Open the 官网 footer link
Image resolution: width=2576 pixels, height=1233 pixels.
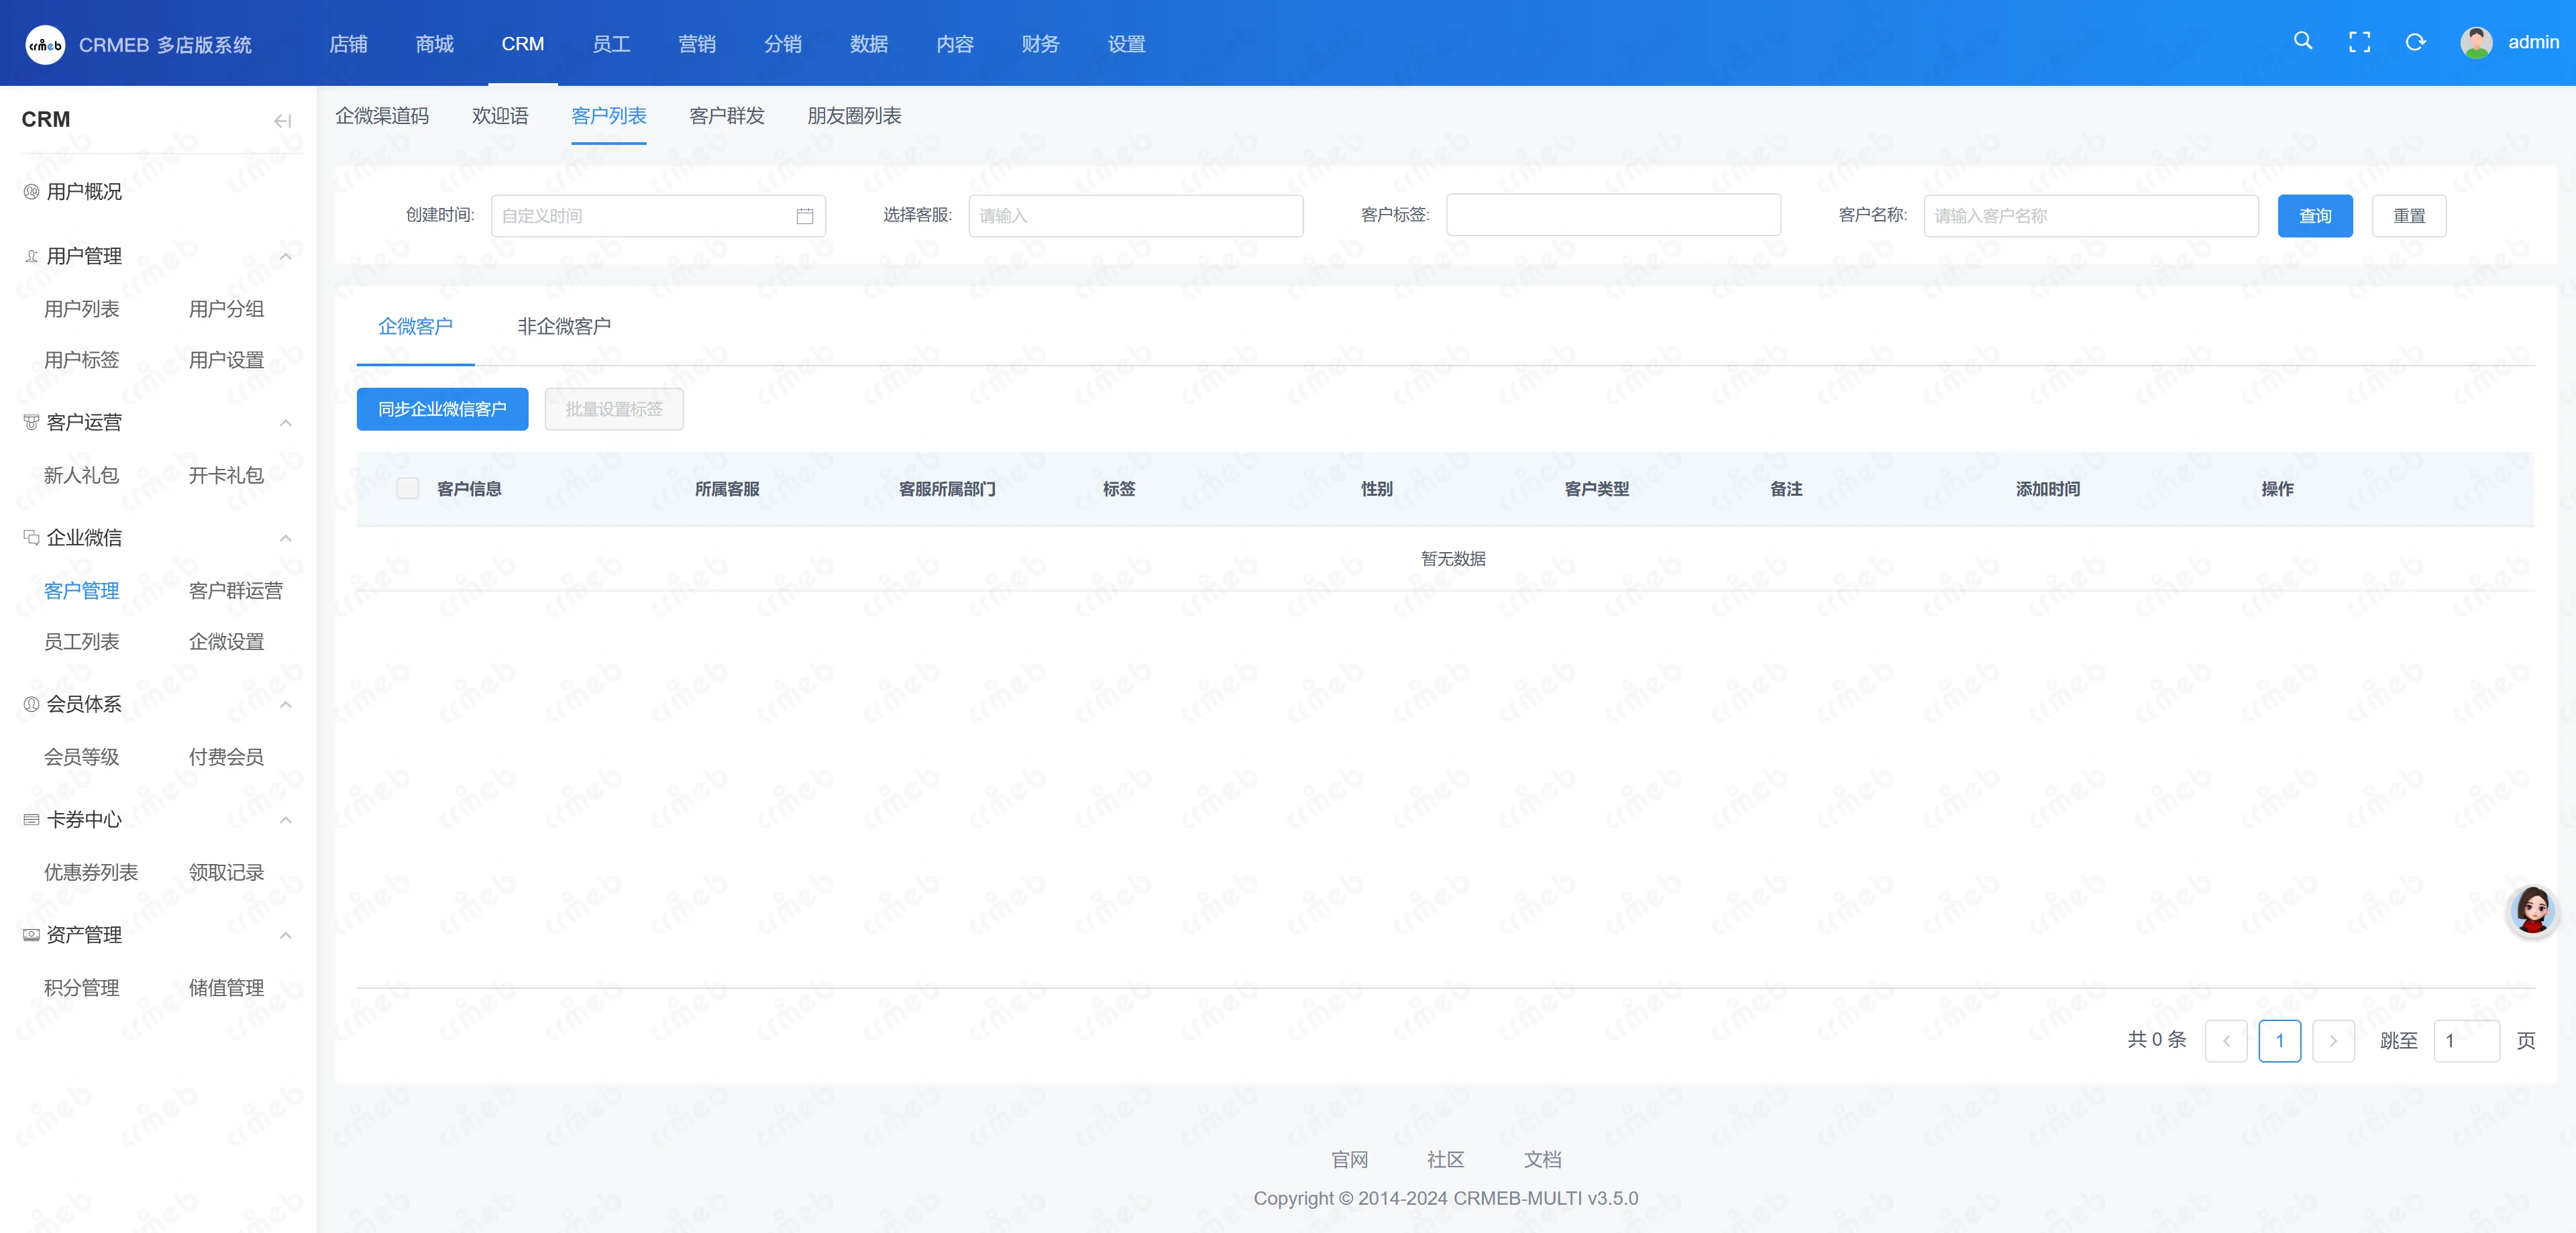(x=1349, y=1160)
